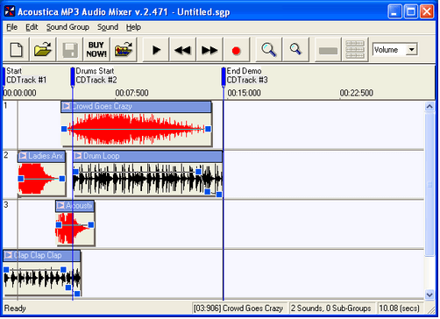
Task: Click the Acoustic clip title bar
Action: pyautogui.click(x=75, y=206)
